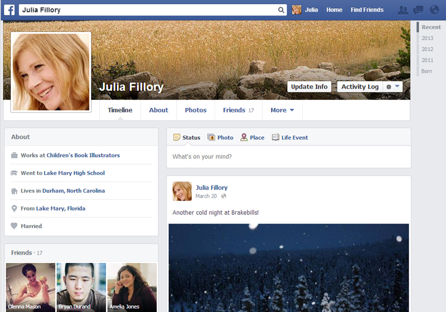
Task: Open the messages icon in top bar
Action: point(418,10)
